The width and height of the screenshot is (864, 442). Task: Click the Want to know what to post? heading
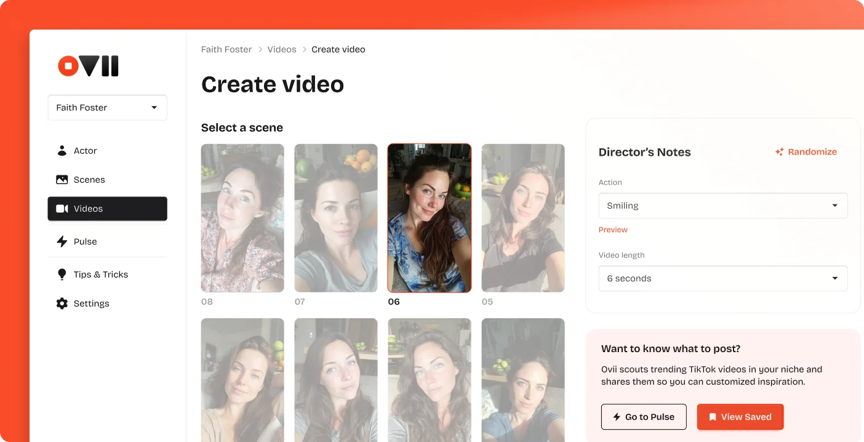(x=671, y=348)
